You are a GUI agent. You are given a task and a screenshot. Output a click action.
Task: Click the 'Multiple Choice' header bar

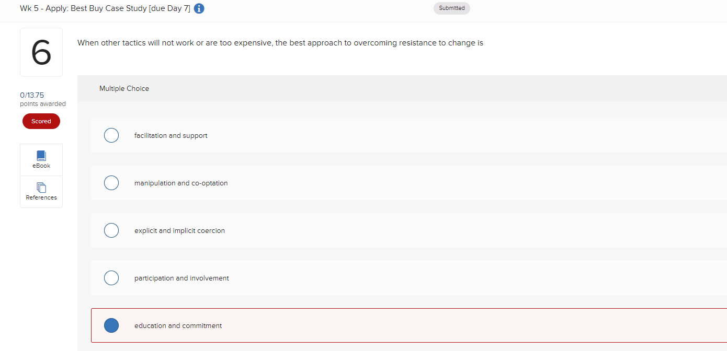124,88
